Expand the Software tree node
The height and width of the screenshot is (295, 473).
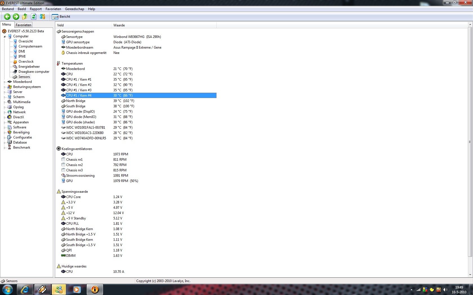(5, 128)
